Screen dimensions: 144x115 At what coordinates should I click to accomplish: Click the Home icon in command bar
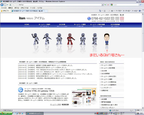(100, 11)
